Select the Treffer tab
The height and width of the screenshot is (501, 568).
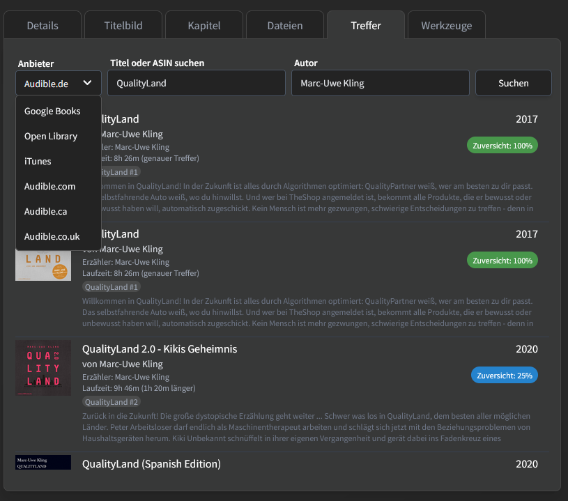tap(365, 25)
